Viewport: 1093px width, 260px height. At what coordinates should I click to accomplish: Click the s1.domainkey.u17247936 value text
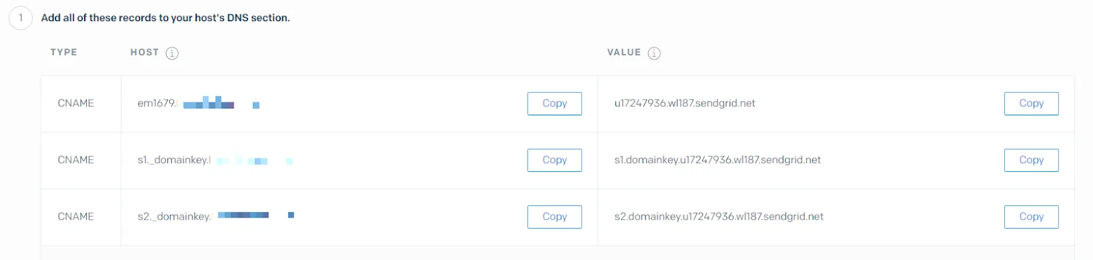717,160
